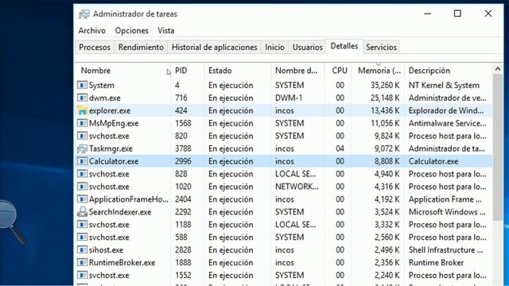Maximize the Administrador de tareas window
The image size is (509, 286).
pyautogui.click(x=457, y=14)
